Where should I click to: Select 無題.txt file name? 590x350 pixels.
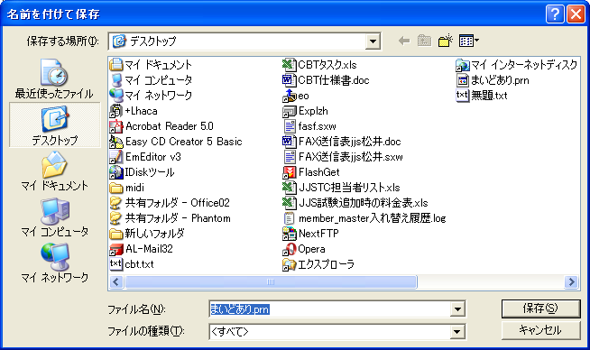(489, 96)
